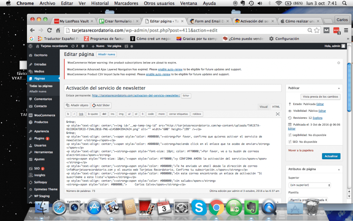Open the Superior parent page dropdown

(310, 185)
